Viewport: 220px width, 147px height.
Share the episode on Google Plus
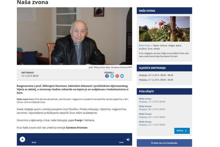pos(117,76)
